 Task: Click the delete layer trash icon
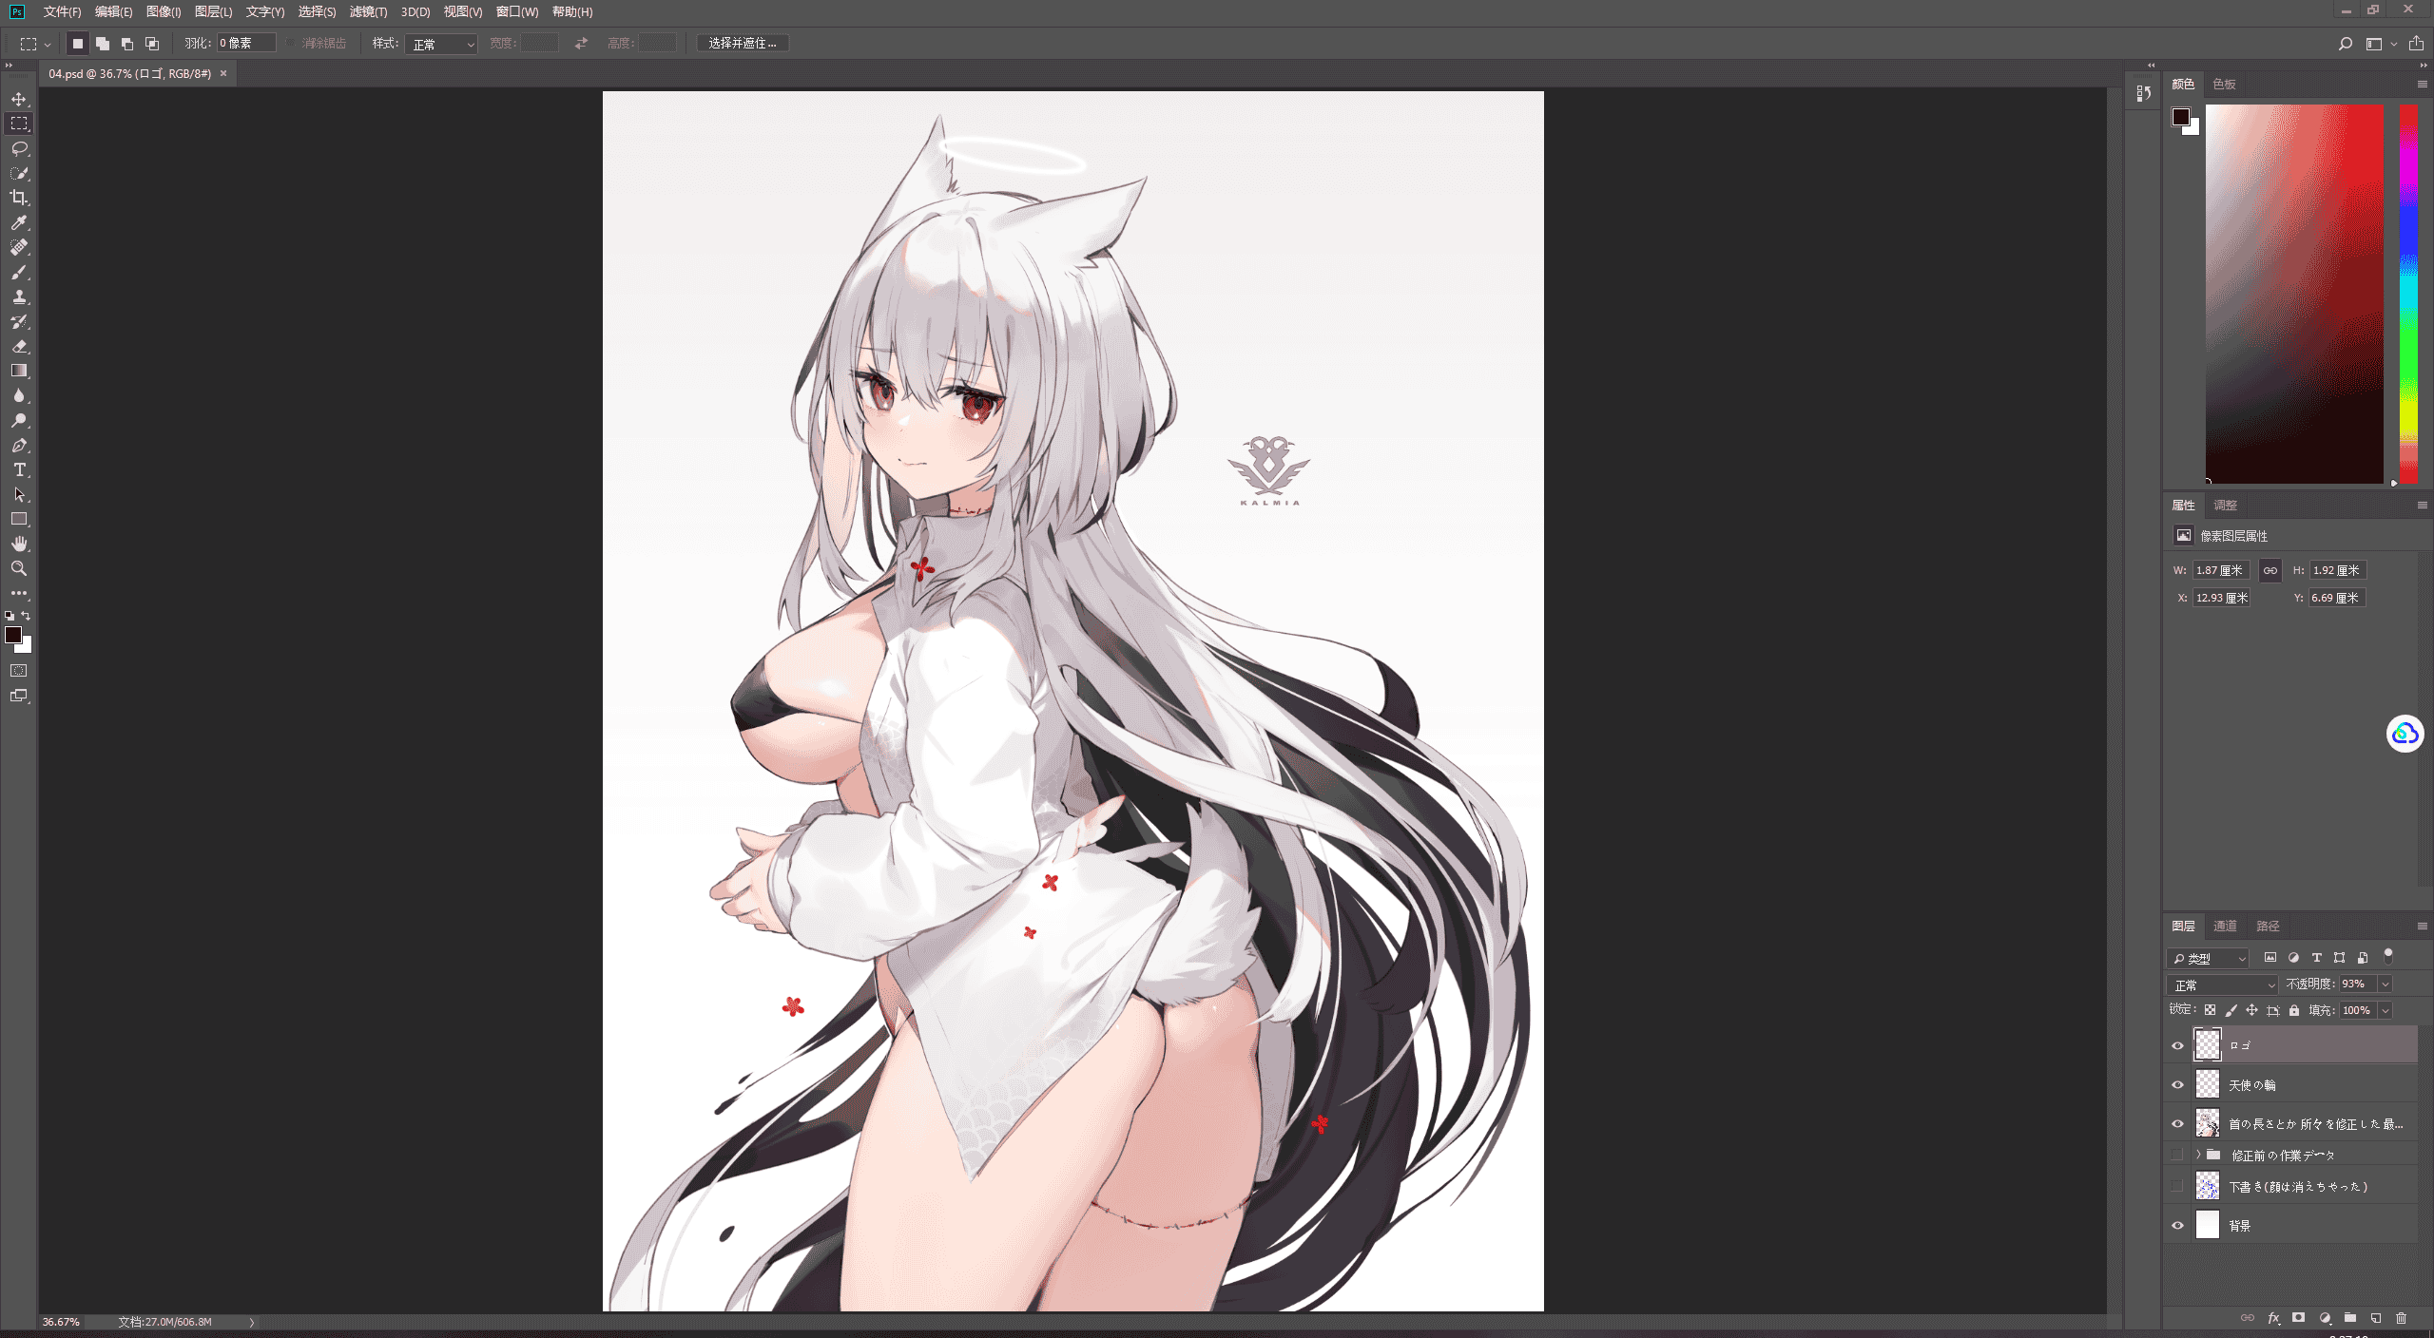2401,1318
